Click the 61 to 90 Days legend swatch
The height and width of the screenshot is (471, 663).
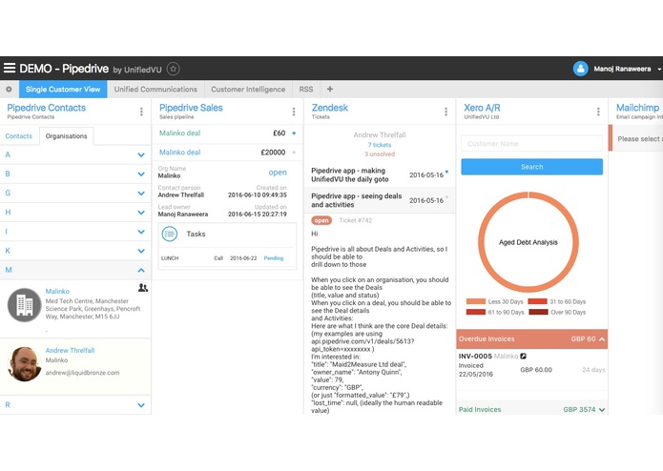click(x=476, y=312)
